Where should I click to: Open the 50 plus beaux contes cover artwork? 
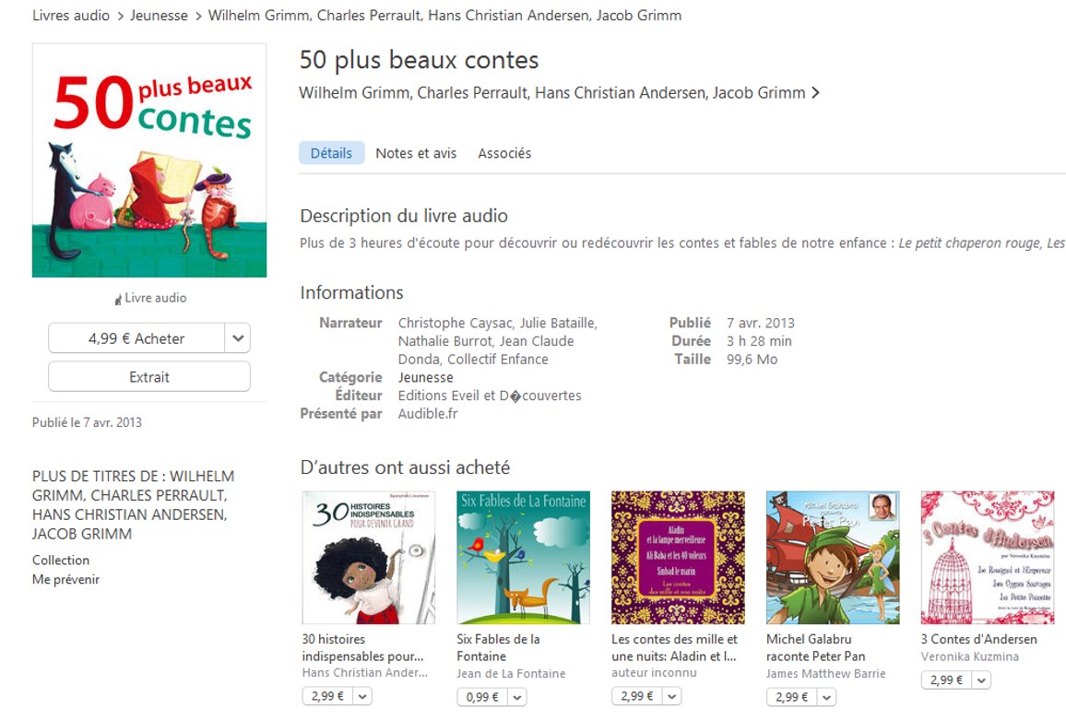149,160
